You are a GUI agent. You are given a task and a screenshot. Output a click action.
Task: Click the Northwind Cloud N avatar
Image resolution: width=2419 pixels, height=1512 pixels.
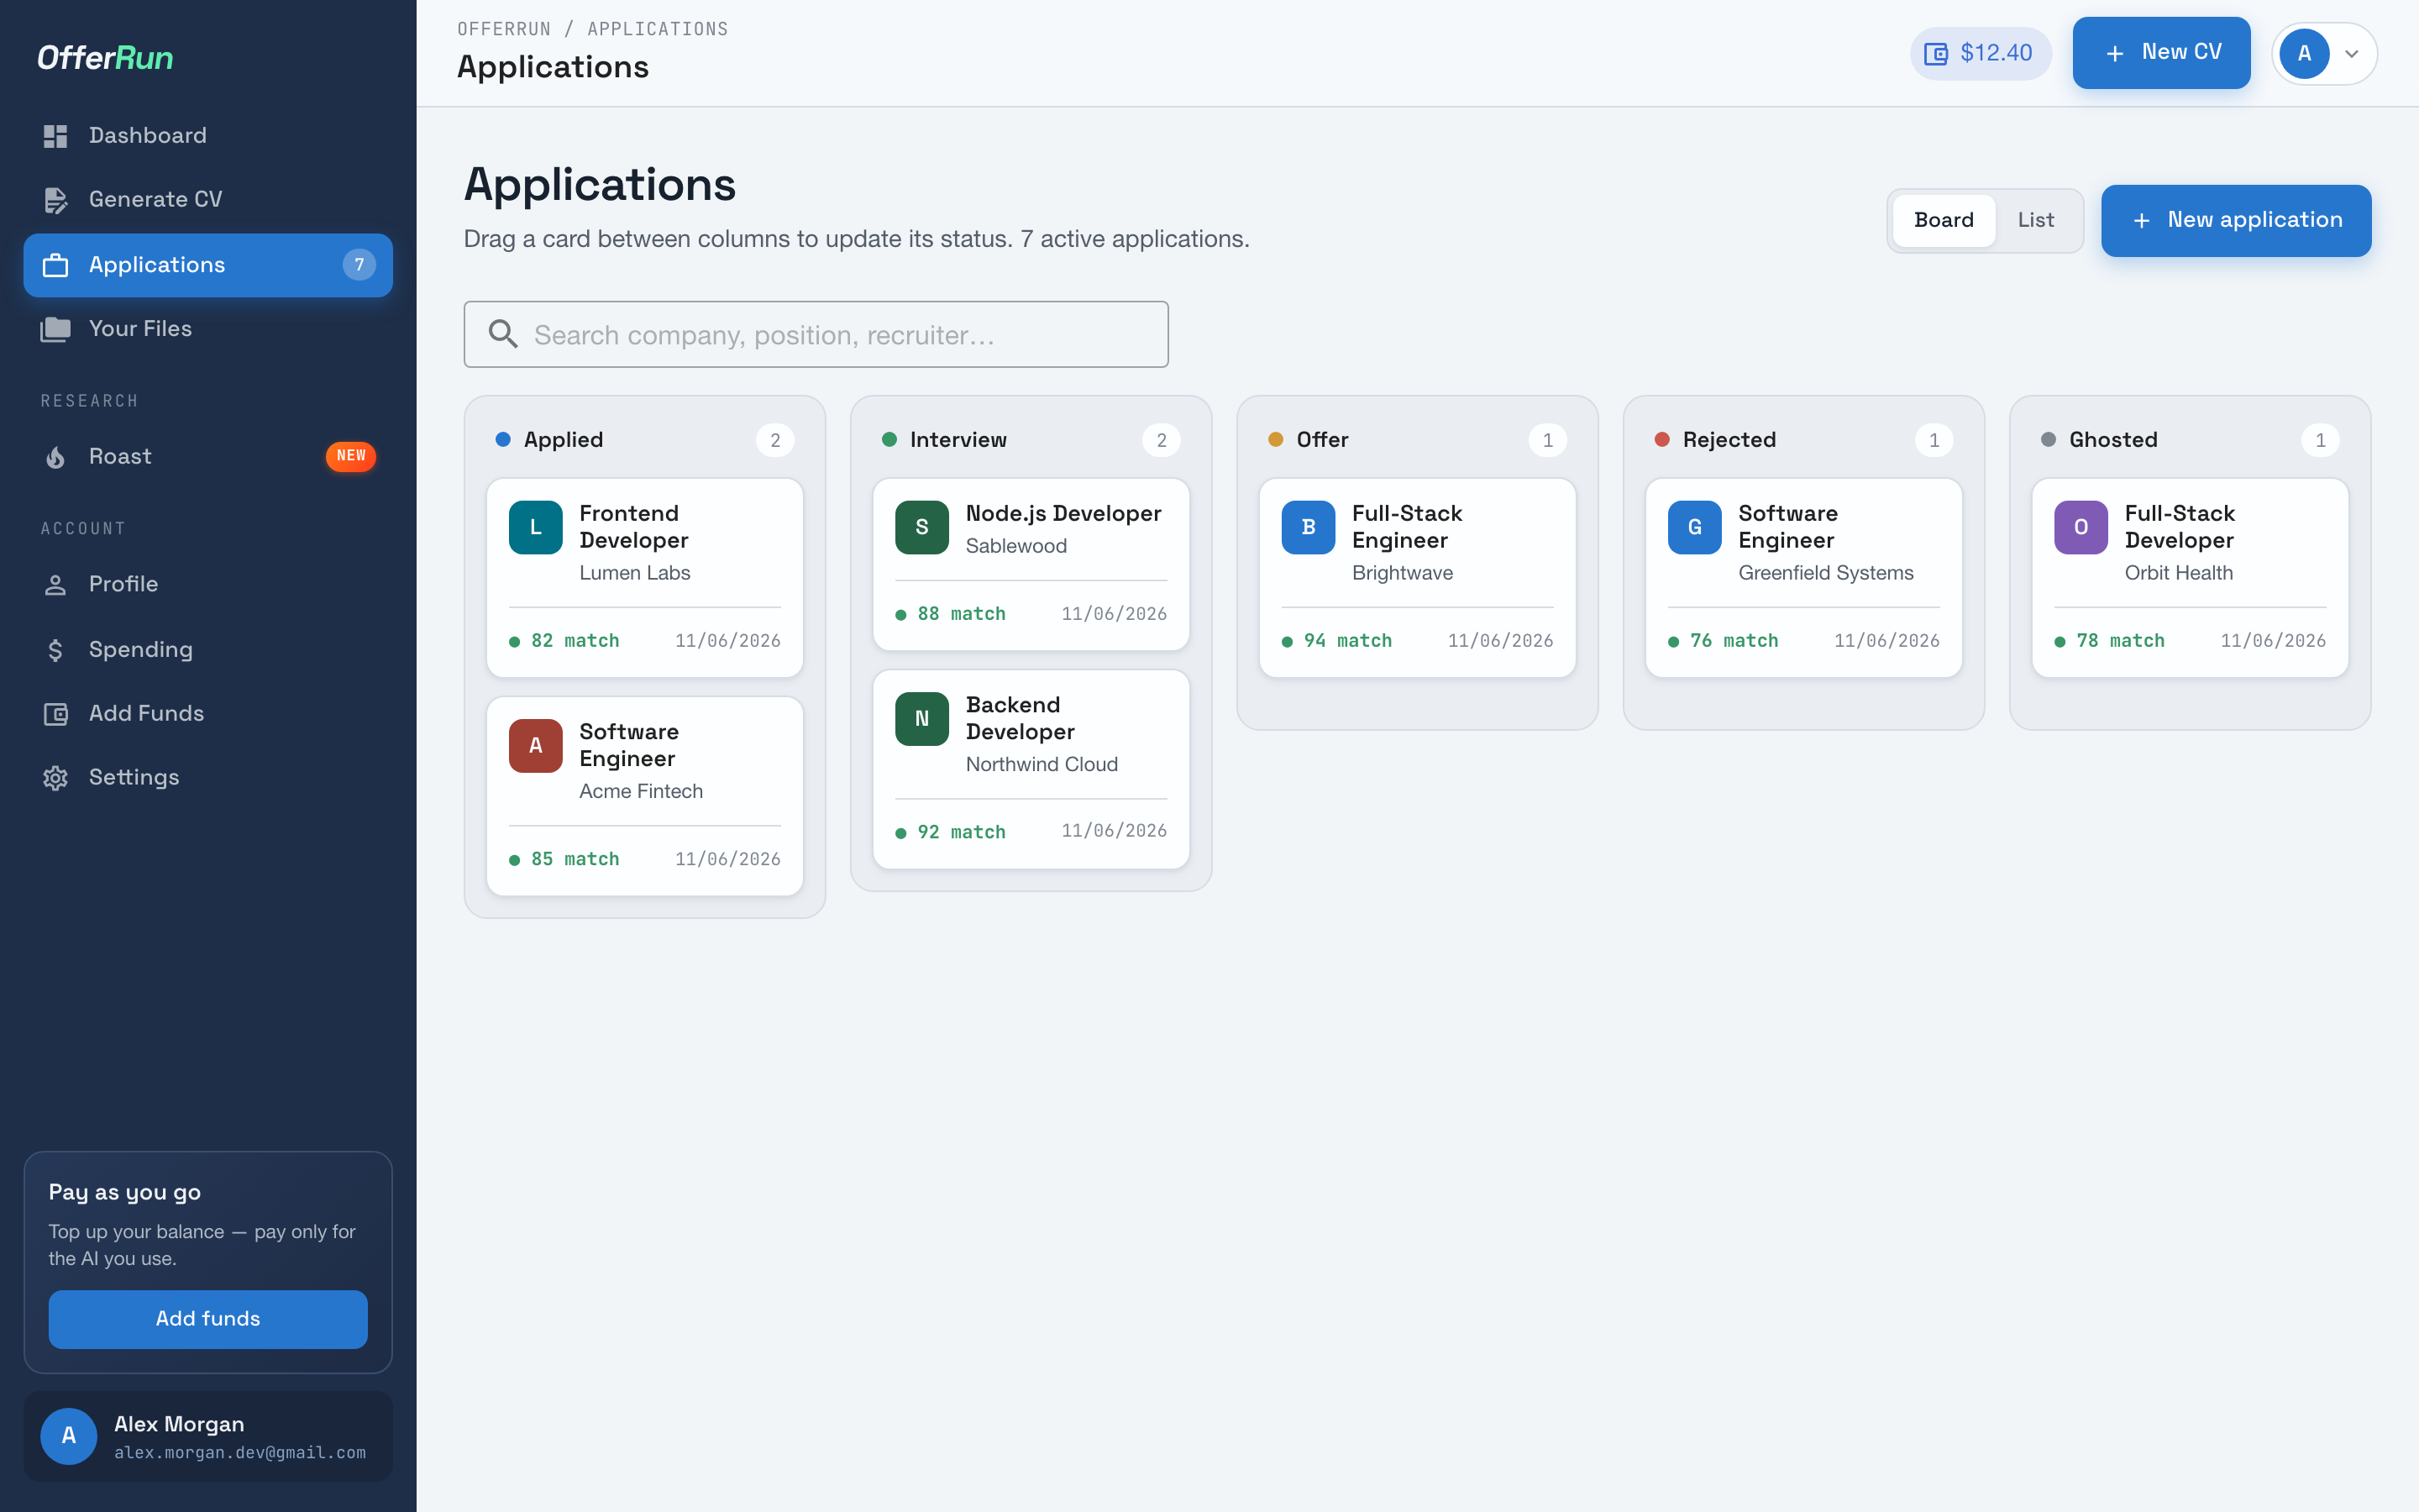pos(921,718)
